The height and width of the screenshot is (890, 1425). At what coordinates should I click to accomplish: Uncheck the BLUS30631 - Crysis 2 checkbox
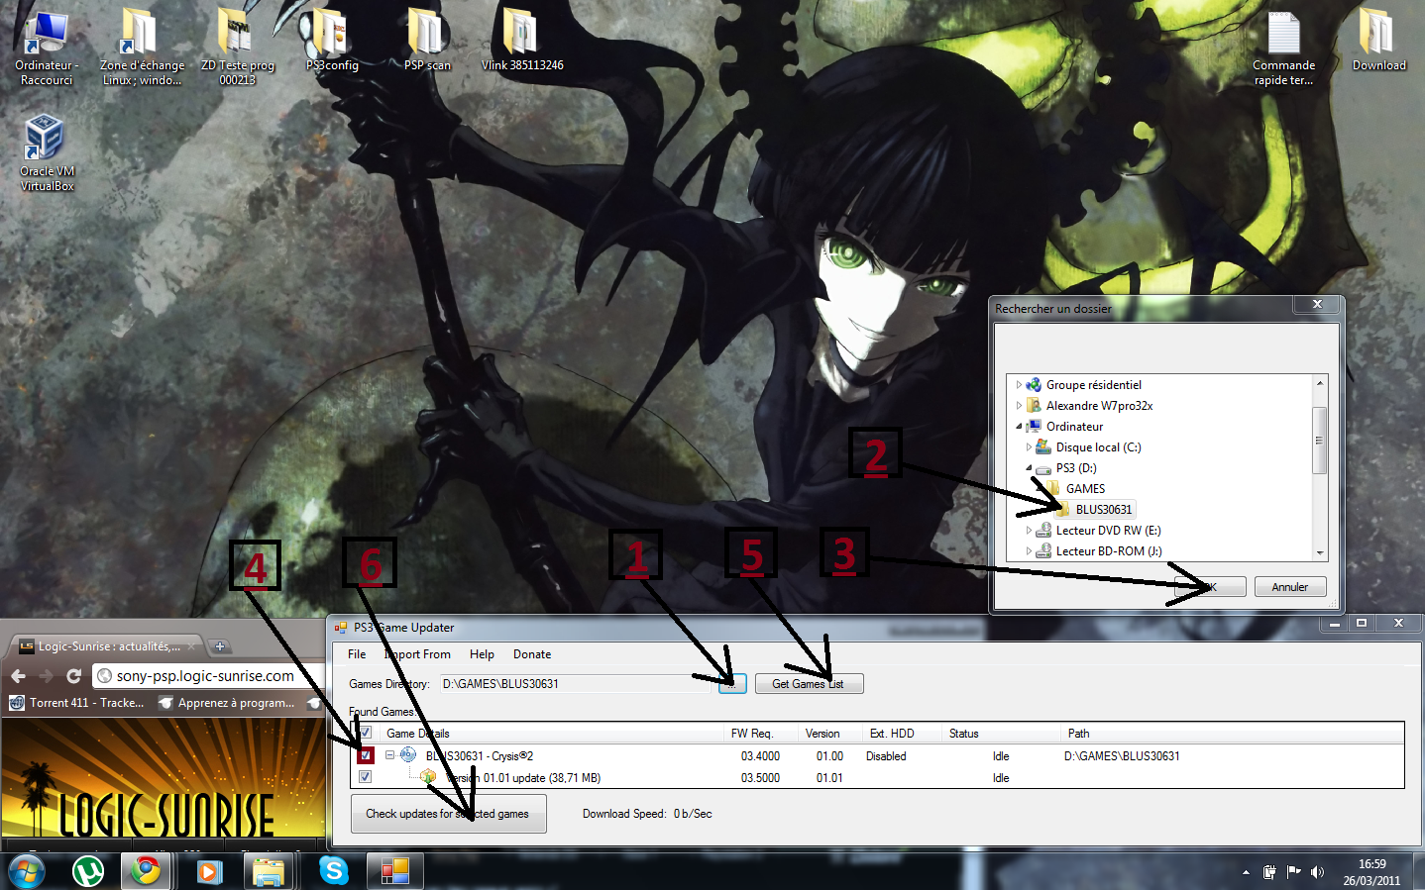click(x=365, y=755)
